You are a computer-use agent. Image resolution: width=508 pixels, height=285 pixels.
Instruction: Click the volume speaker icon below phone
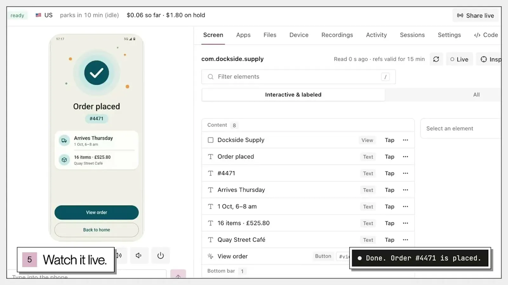(x=139, y=256)
